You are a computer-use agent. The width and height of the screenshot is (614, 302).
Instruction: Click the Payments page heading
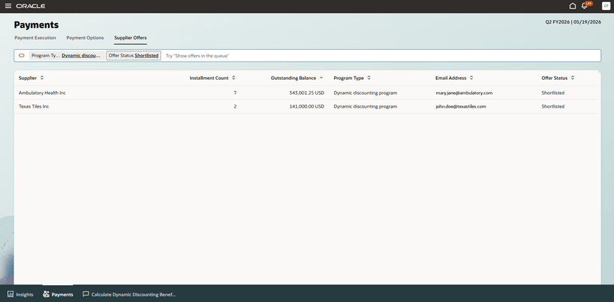point(37,25)
